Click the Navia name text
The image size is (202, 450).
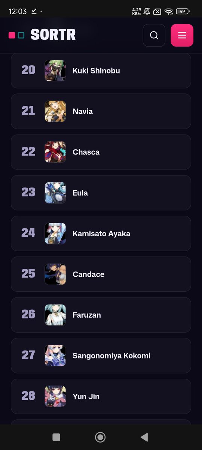(x=83, y=111)
